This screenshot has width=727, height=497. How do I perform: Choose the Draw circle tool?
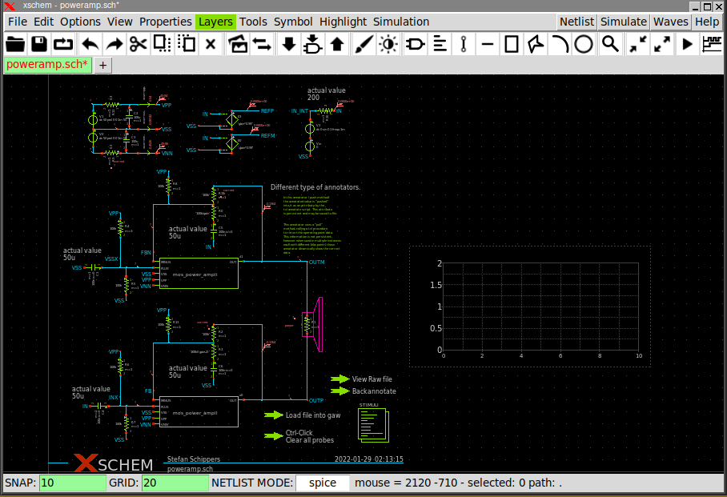click(584, 44)
